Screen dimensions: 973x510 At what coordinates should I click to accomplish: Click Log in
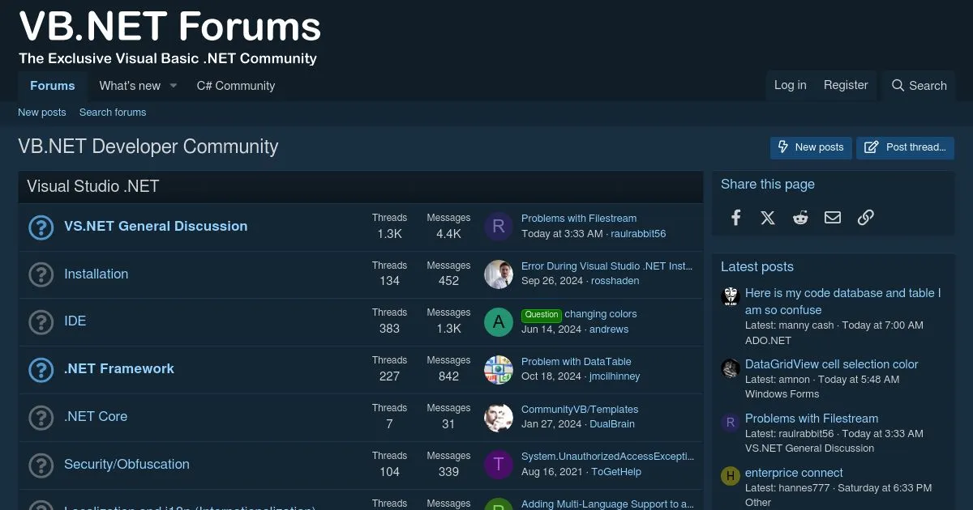791,85
